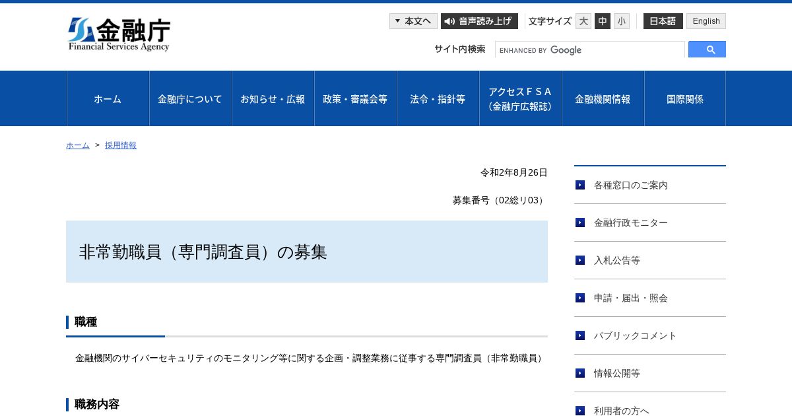Click the 職種 section heading
Image resolution: width=792 pixels, height=416 pixels.
click(x=86, y=322)
